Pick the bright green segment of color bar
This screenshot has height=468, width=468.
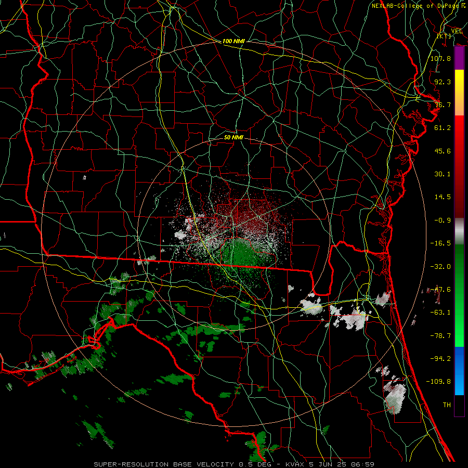pyautogui.click(x=459, y=328)
